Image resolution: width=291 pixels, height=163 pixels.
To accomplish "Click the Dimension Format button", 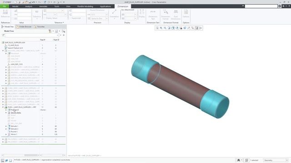I will click(166, 15).
